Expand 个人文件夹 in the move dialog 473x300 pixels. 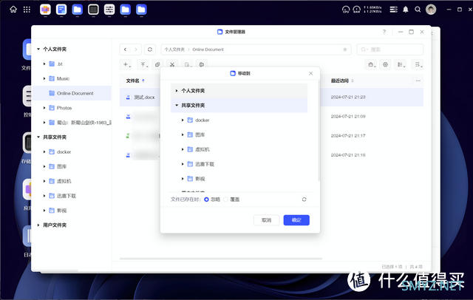[177, 91]
